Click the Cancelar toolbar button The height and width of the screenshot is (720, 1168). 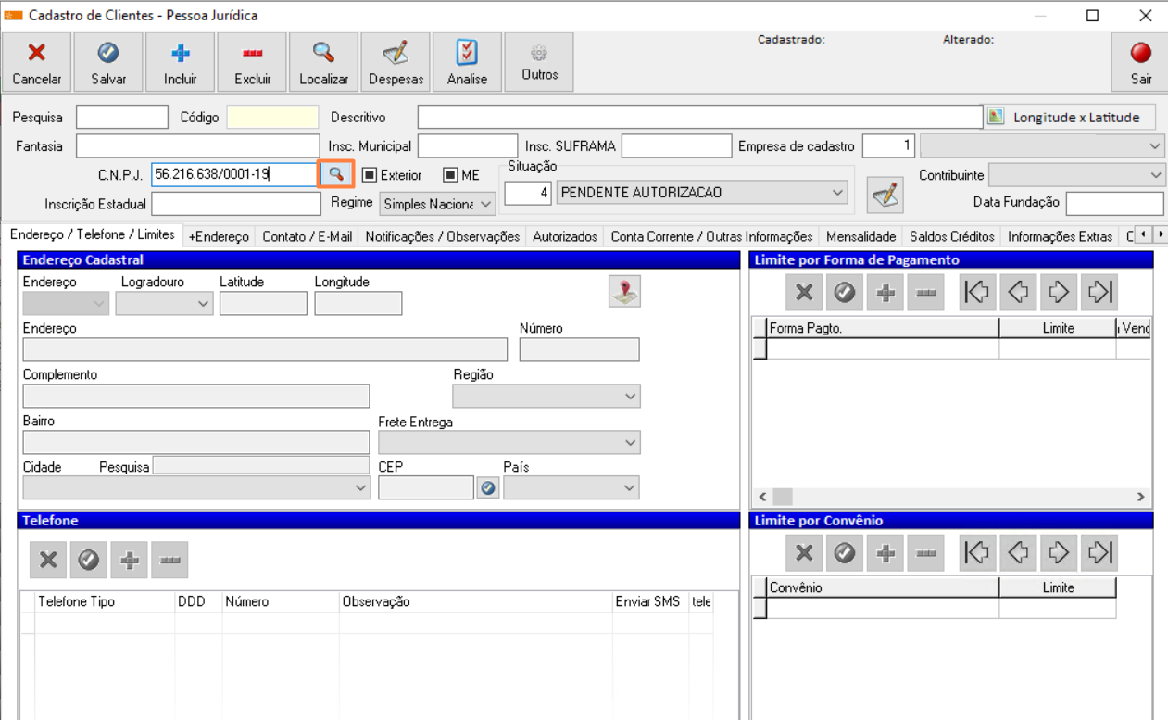[37, 62]
